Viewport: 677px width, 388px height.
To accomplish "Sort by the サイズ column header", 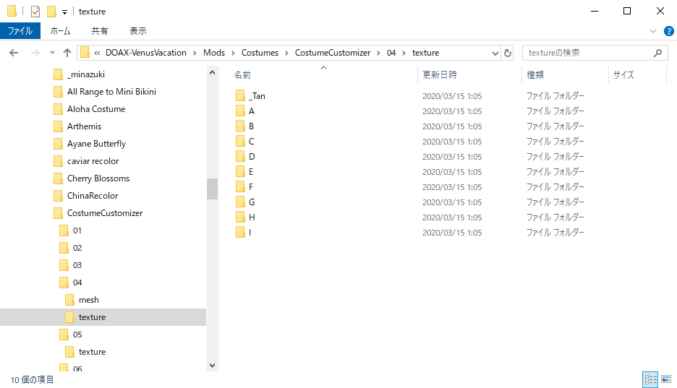I will (x=623, y=74).
